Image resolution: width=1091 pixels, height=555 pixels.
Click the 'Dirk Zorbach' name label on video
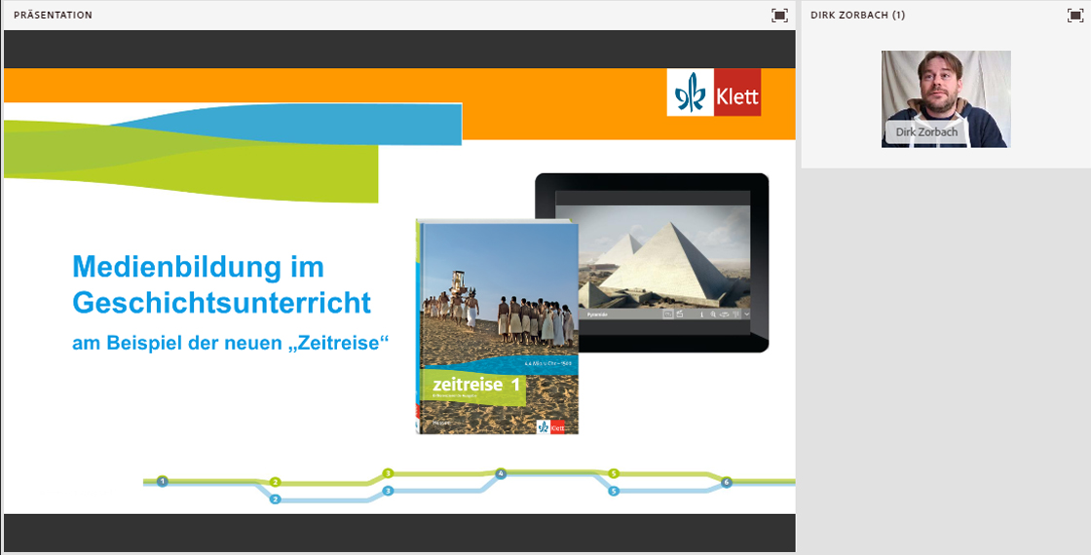point(926,131)
